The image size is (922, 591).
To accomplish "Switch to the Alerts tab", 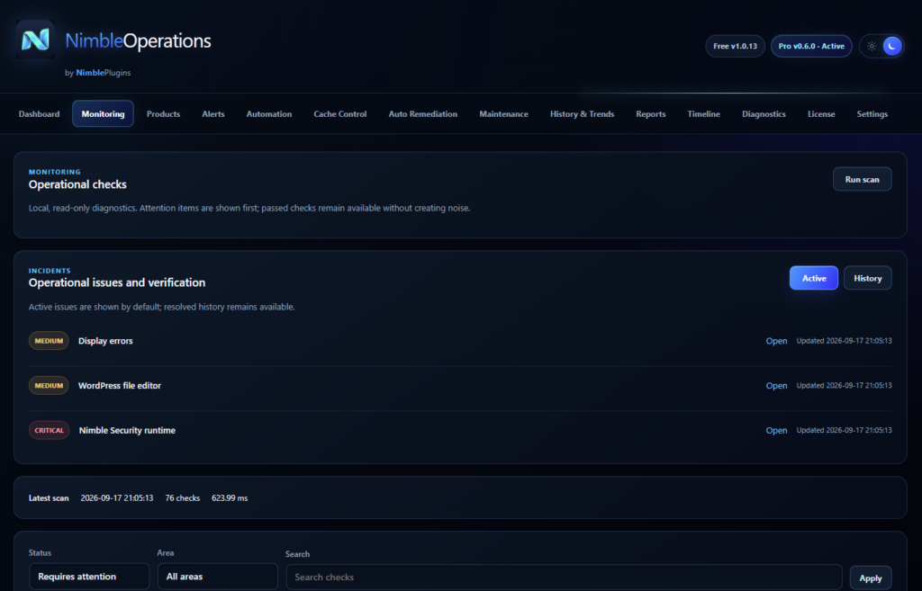I will point(213,114).
